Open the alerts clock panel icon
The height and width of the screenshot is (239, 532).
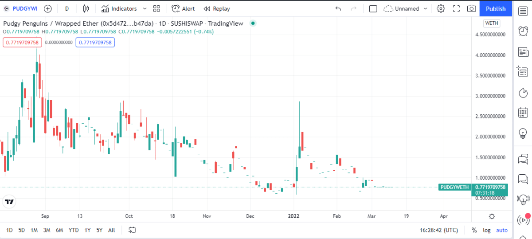tap(523, 31)
